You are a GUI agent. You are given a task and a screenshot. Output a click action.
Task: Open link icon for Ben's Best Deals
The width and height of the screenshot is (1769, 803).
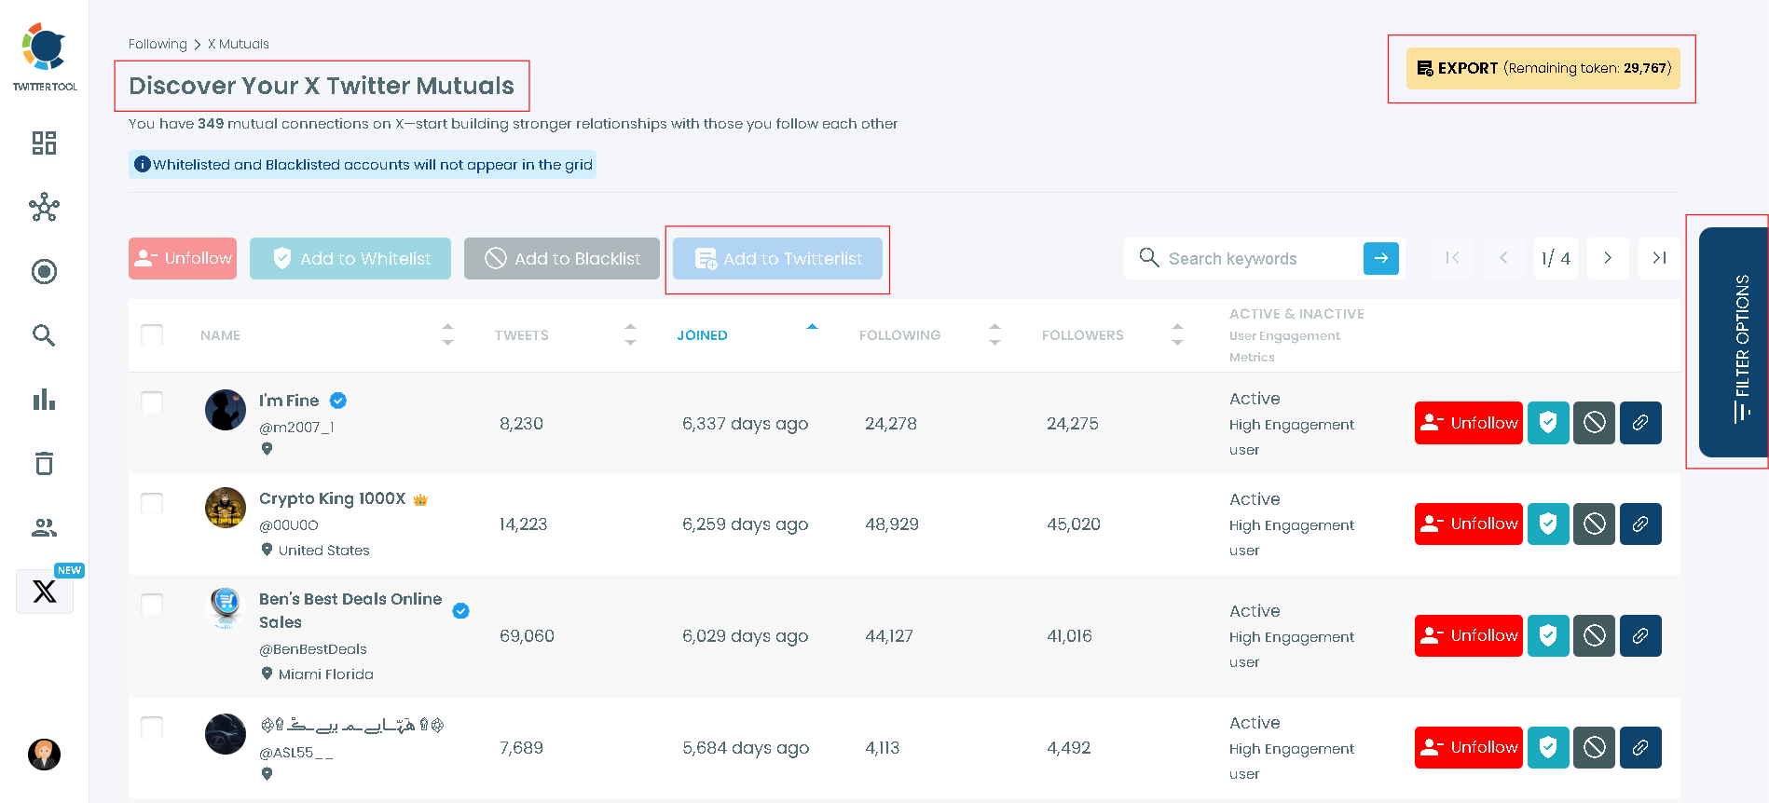tap(1640, 635)
